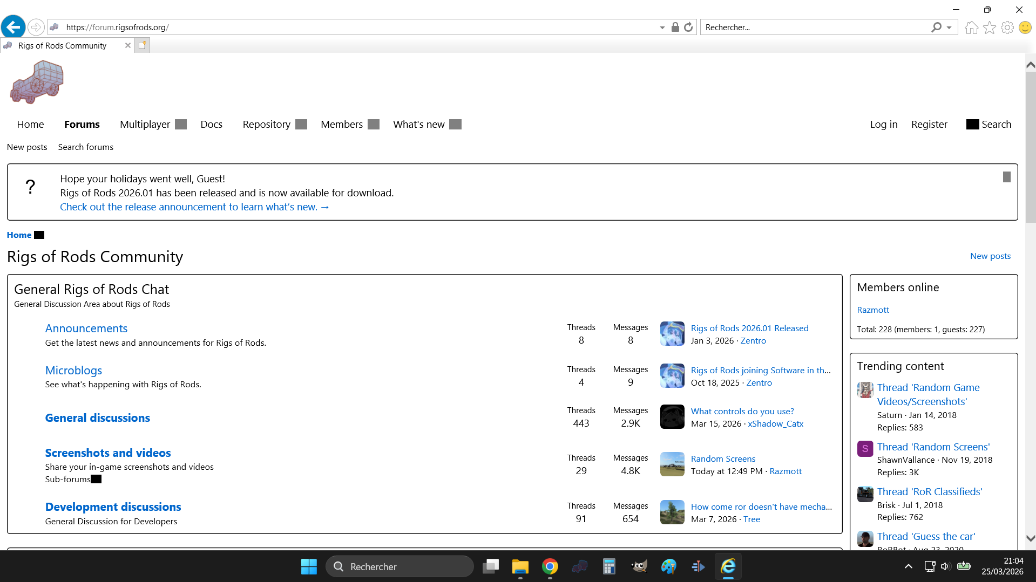Click the browser back arrow button
Image resolution: width=1036 pixels, height=582 pixels.
pos(13,27)
